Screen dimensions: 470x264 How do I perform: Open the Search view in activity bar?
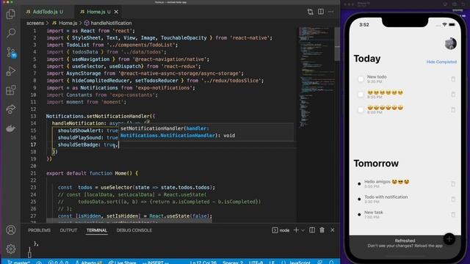(11, 33)
